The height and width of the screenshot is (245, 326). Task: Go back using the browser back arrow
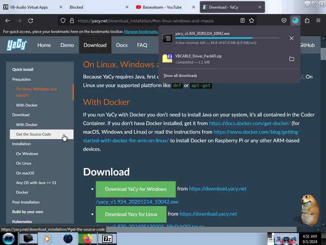(8, 21)
